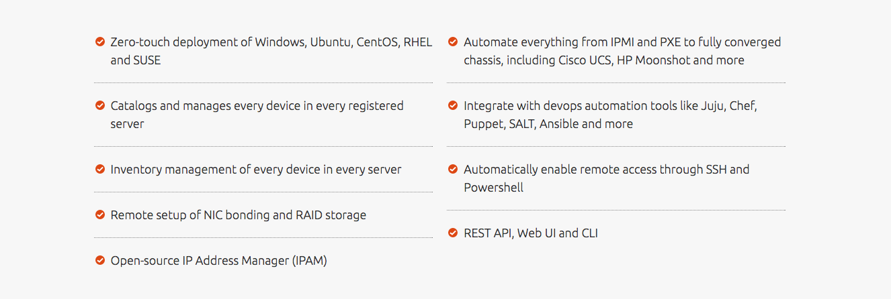The width and height of the screenshot is (891, 299).
Task: Select the check icon beside Open-source IP Address Manager
Action: click(x=99, y=260)
